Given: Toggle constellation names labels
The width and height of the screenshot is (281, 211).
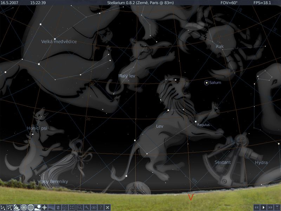Looking at the screenshot, I should (10, 207).
